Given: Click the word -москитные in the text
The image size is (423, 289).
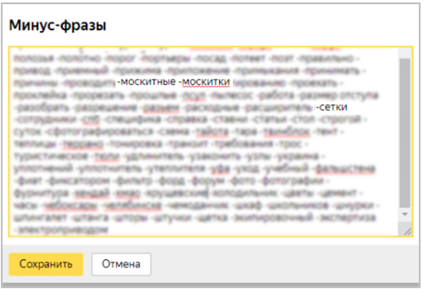Looking at the screenshot, I should (146, 82).
